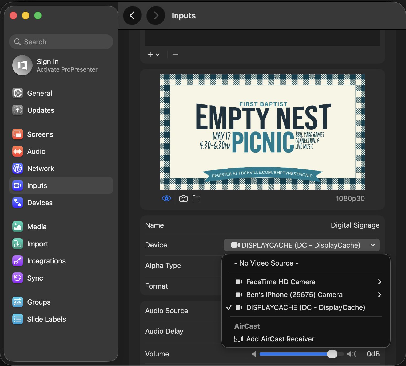This screenshot has width=406, height=366.
Task: Open the Media settings label
Action: [37, 227]
